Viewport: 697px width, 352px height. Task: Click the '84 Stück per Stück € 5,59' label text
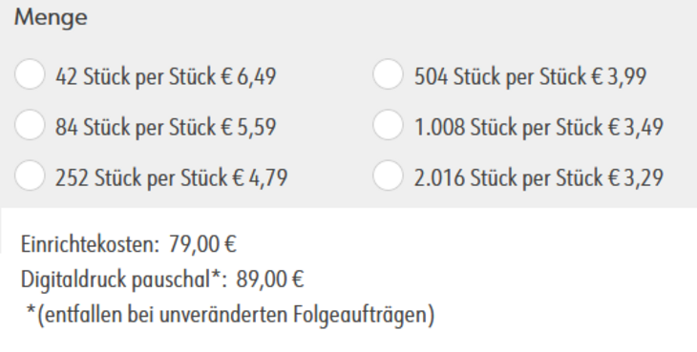(166, 128)
